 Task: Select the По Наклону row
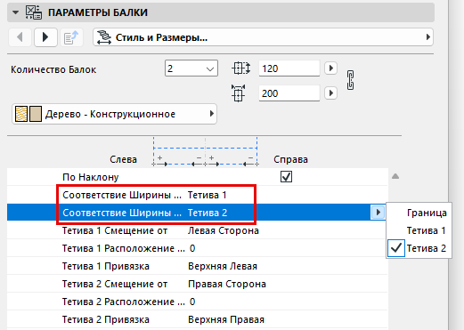click(198, 177)
